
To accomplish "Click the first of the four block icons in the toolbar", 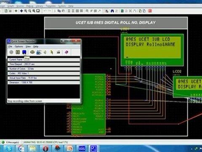I will (x=69, y=11).
